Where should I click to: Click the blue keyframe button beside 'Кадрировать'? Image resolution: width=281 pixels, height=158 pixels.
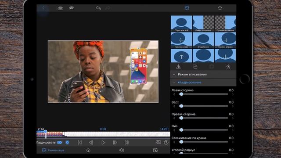click(x=67, y=142)
